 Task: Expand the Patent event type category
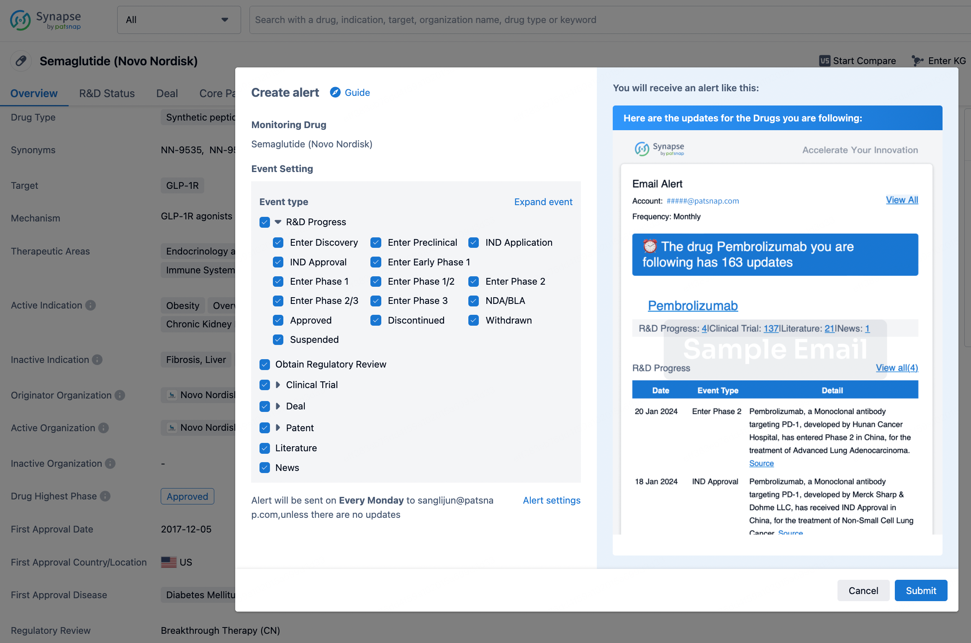[x=279, y=426]
